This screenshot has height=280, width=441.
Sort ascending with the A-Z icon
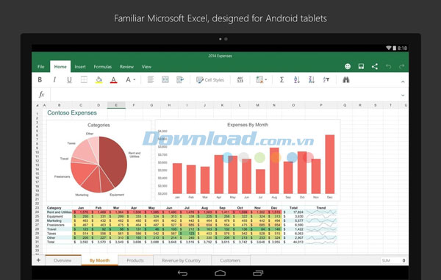tap(297, 80)
